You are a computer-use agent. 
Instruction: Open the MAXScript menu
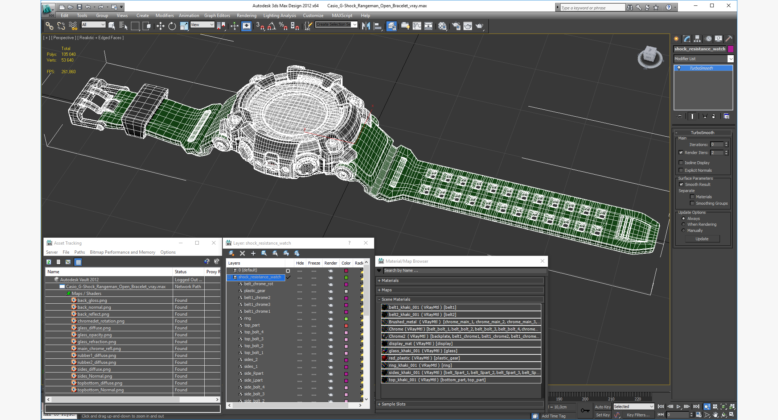point(342,16)
